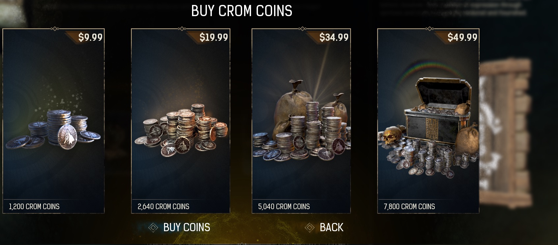Choose the 7,800 Crom Coins label

tap(409, 207)
